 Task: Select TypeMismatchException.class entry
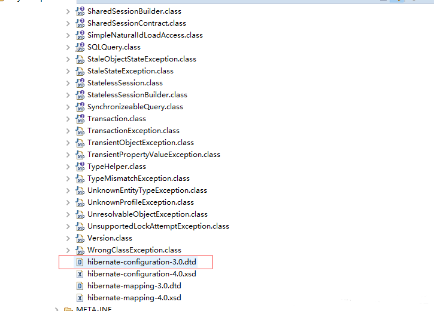(138, 178)
